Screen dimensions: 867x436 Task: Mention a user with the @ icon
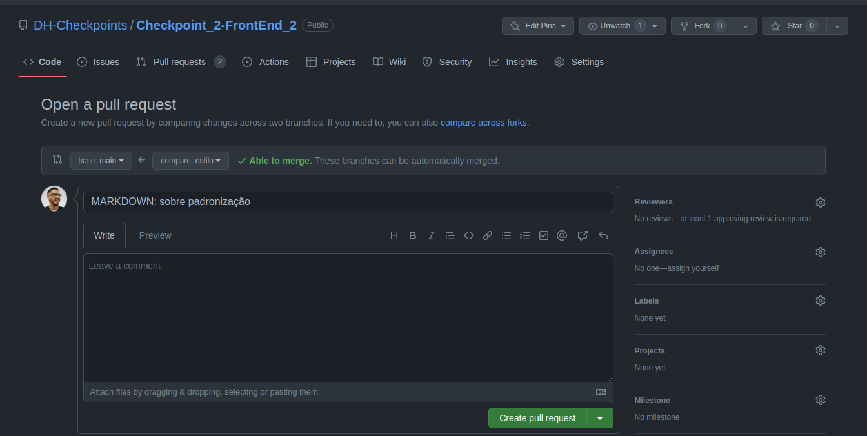pos(562,235)
